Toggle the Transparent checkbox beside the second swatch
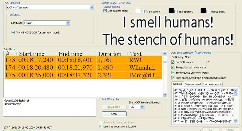Screen dimensions: 242x131 [x=176, y=11]
